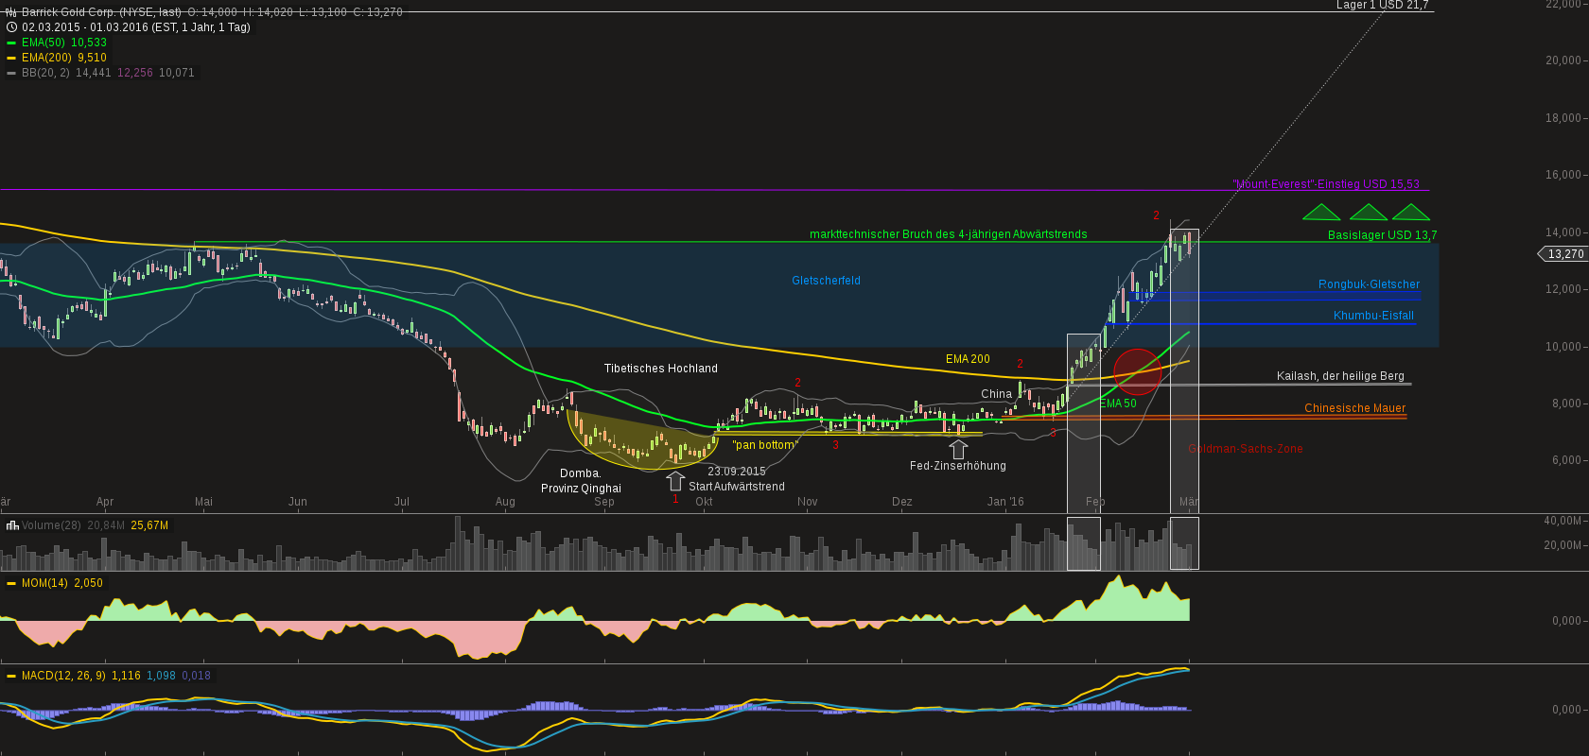Screen dimensions: 1589x756
Task: Click the China annotation
Action: tap(996, 394)
